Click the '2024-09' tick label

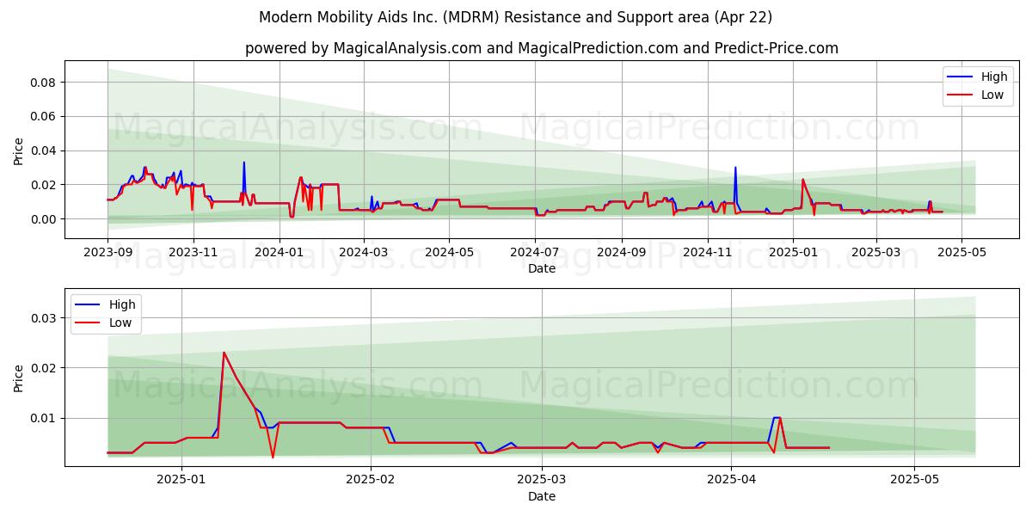click(622, 253)
